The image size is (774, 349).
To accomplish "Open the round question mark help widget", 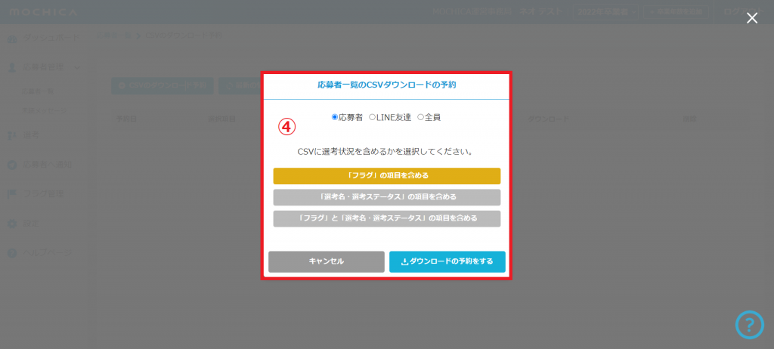I will 749,325.
